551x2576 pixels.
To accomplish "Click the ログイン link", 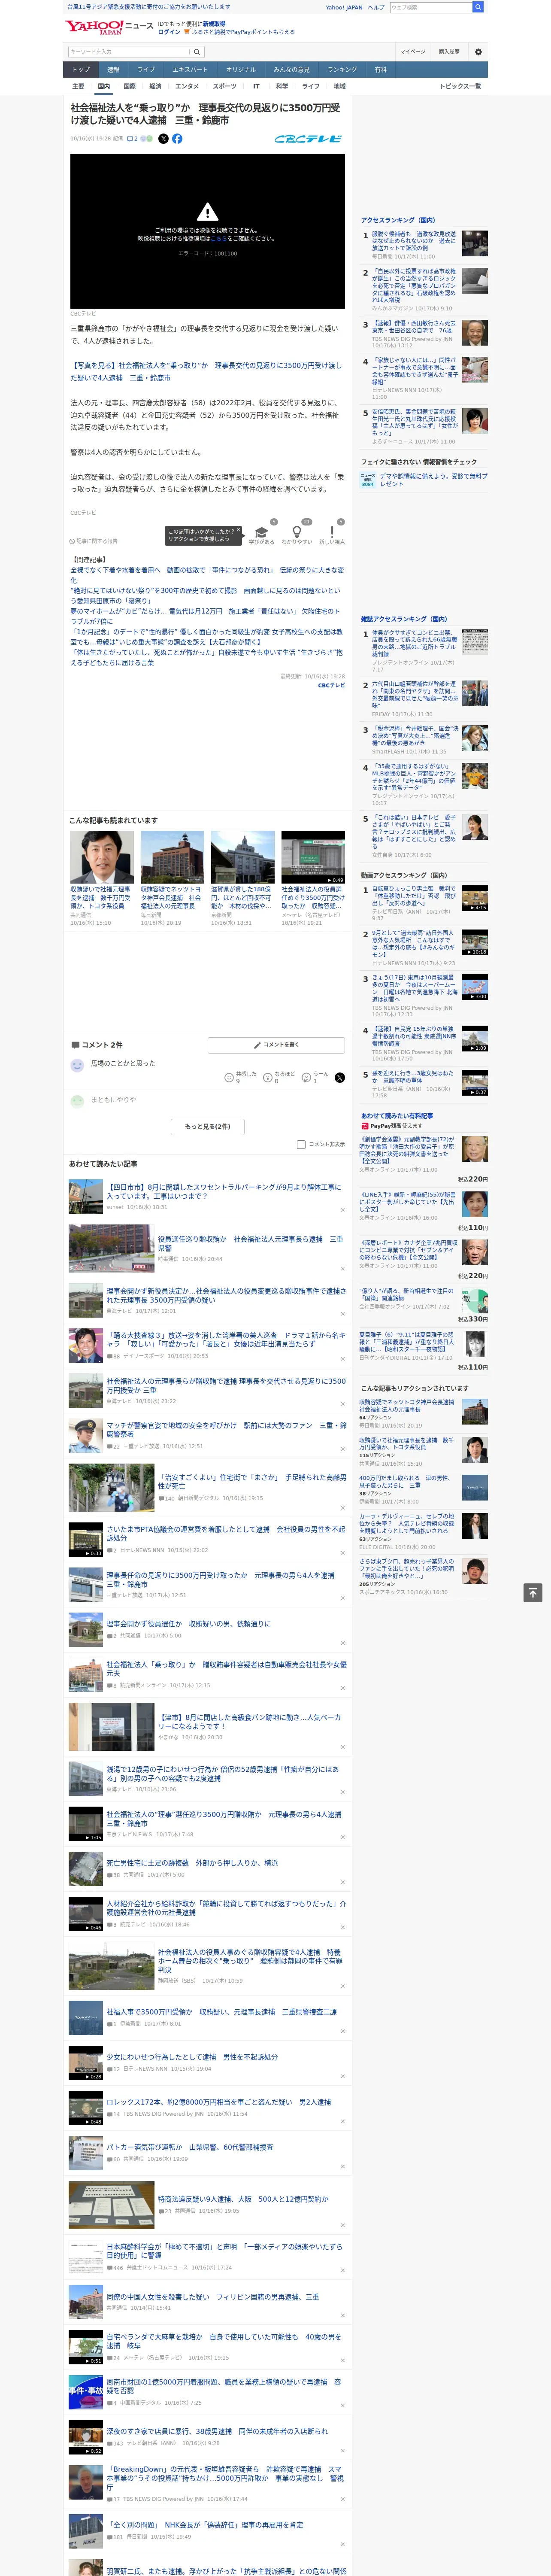I will (x=169, y=32).
